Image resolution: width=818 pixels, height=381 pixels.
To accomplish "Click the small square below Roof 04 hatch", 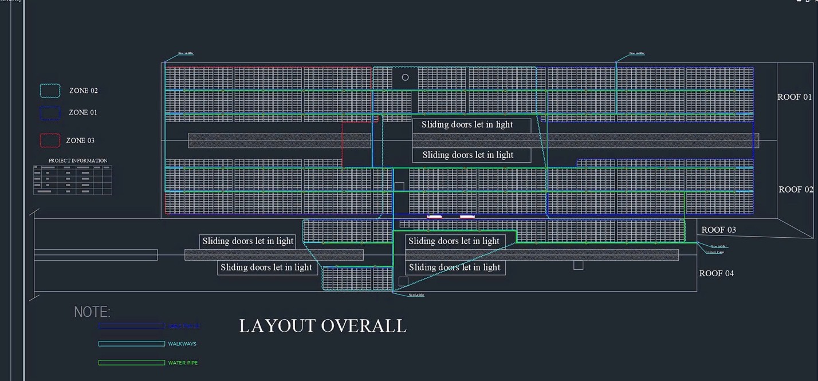I will [579, 265].
